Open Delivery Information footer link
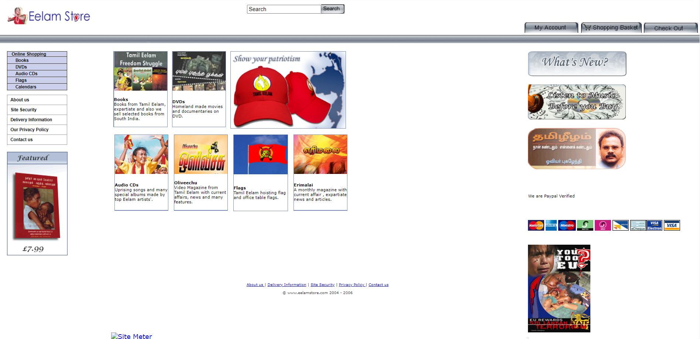The image size is (700, 339). pyautogui.click(x=286, y=285)
